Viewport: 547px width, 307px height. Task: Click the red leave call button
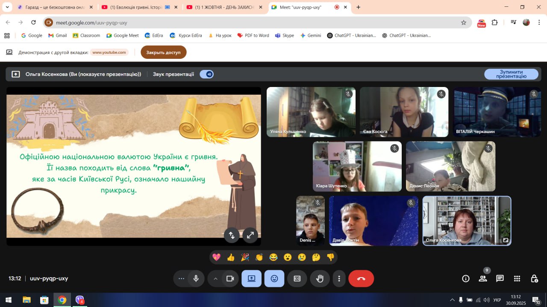(361, 278)
